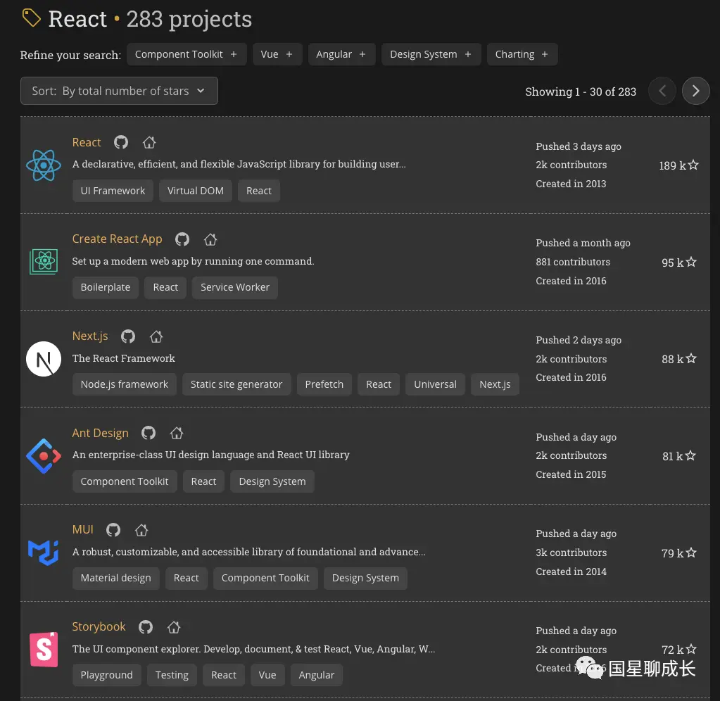Add the Vue tag to search
This screenshot has width=720, height=701.
(x=277, y=54)
